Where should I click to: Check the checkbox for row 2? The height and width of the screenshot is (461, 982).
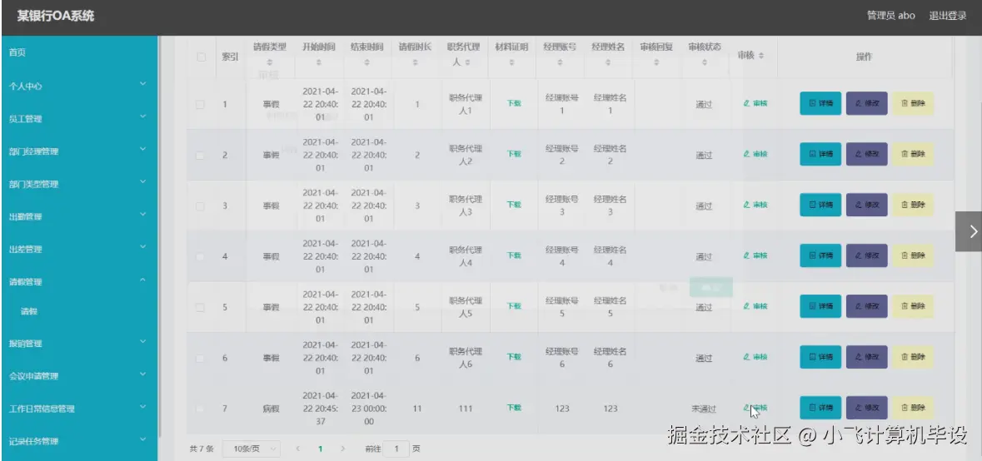(x=201, y=155)
